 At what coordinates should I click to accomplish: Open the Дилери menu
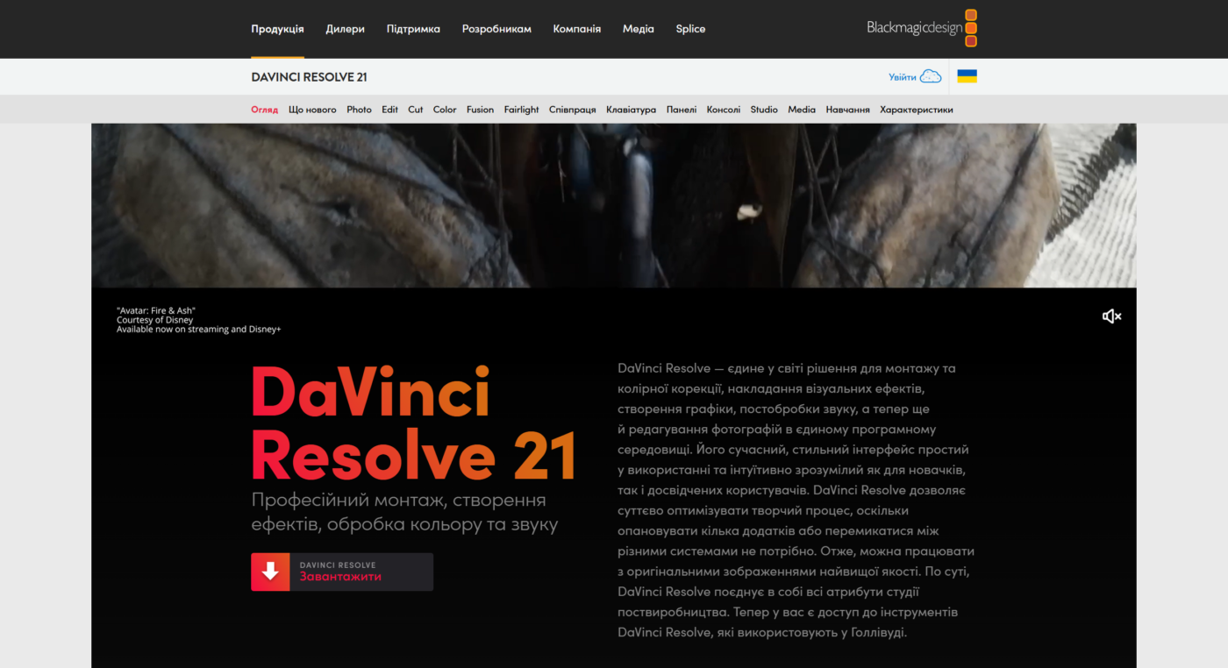[345, 29]
